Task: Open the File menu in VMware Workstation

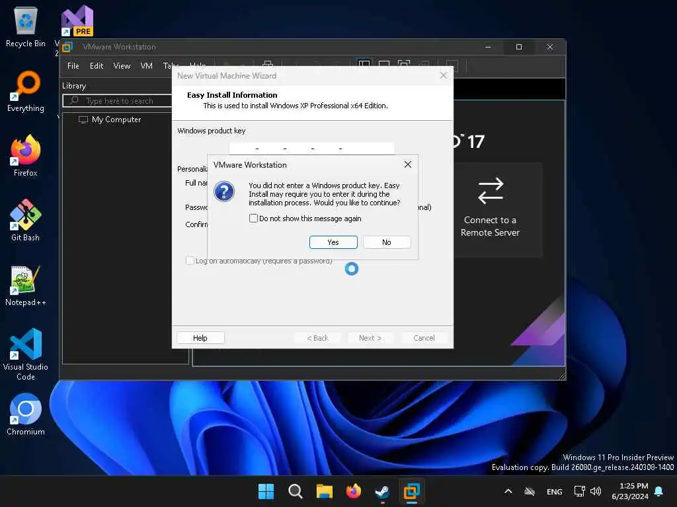Action: click(x=73, y=66)
